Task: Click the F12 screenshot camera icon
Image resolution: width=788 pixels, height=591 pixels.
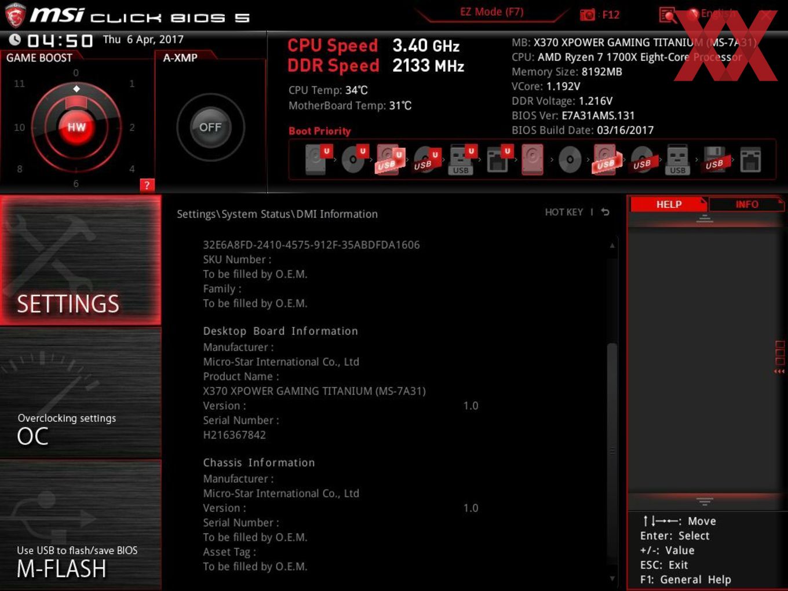Action: click(587, 14)
